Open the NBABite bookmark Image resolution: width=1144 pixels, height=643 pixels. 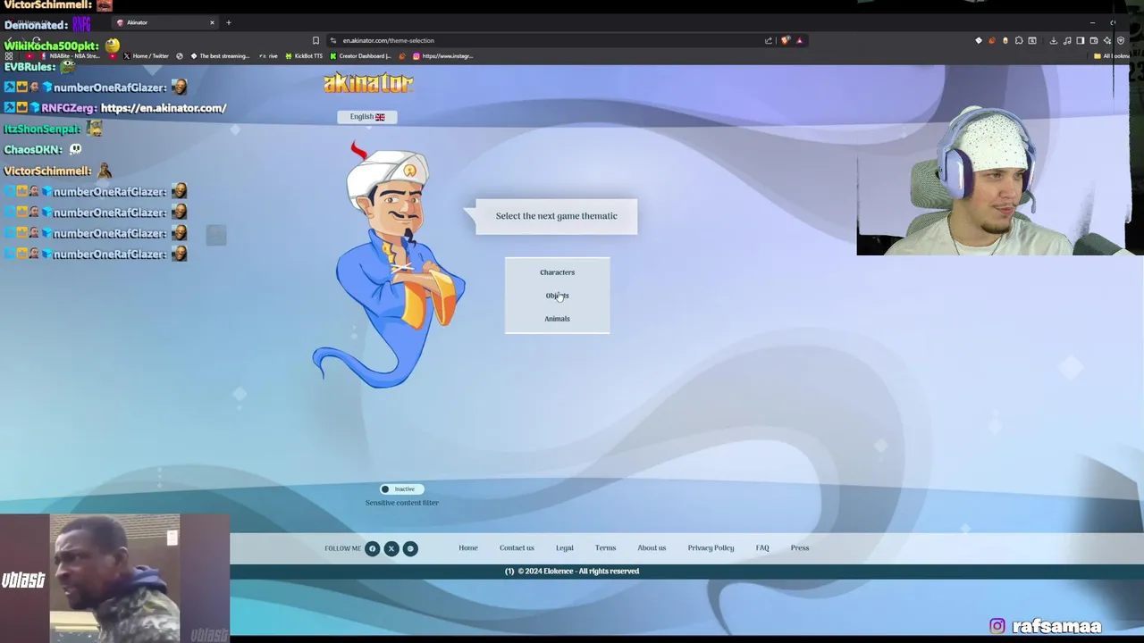click(x=70, y=56)
